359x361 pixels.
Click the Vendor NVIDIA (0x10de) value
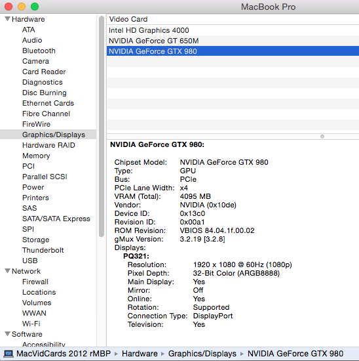(x=208, y=205)
